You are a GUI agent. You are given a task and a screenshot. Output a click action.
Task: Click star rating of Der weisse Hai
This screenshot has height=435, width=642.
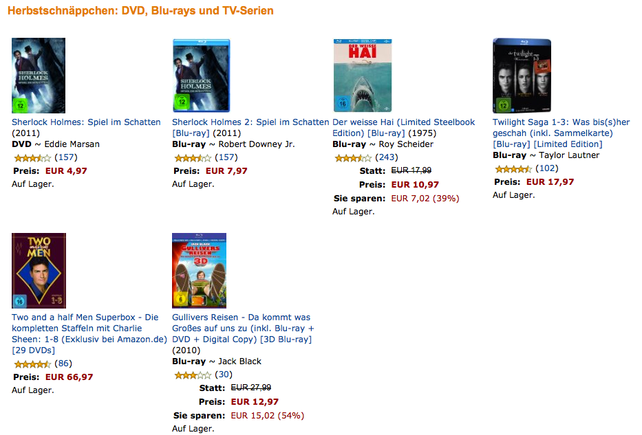[x=352, y=158]
